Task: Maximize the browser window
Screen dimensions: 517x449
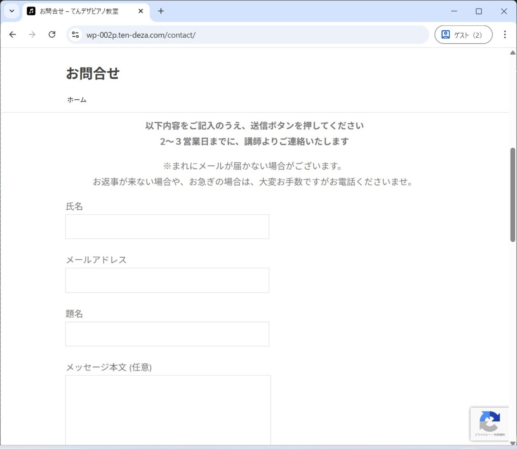Action: [479, 11]
